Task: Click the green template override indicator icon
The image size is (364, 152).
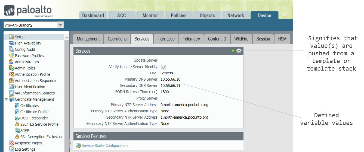Action: point(233,51)
